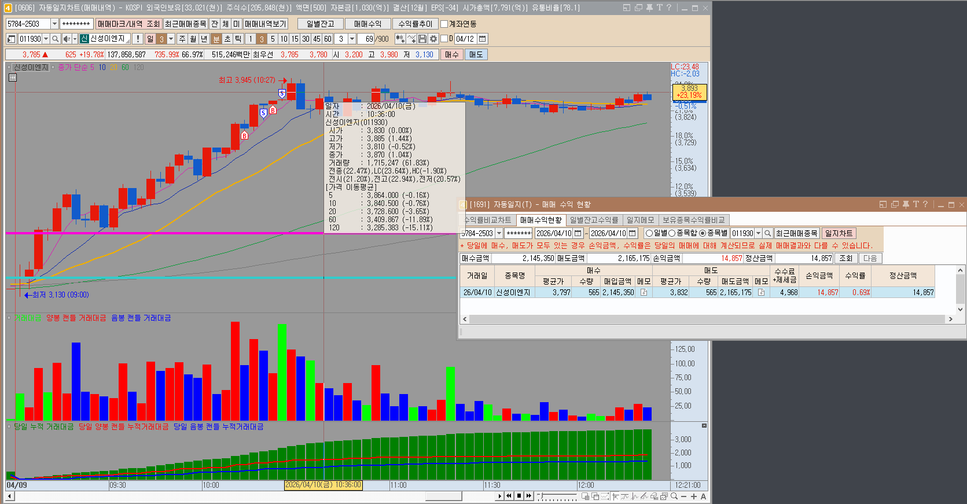The width and height of the screenshot is (967, 504).
Task: Toggle the D checkbox beside the date field
Action: tap(444, 39)
